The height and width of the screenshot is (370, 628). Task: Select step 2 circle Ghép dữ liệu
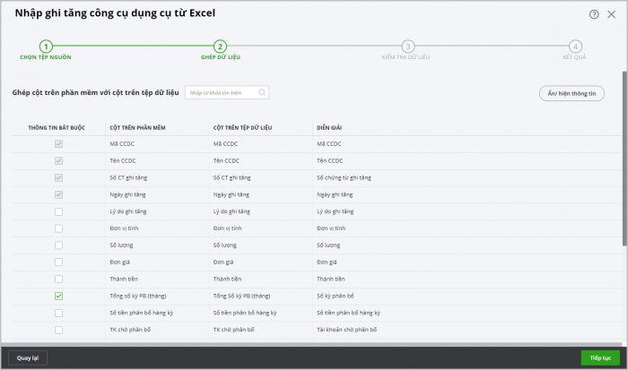pos(220,46)
